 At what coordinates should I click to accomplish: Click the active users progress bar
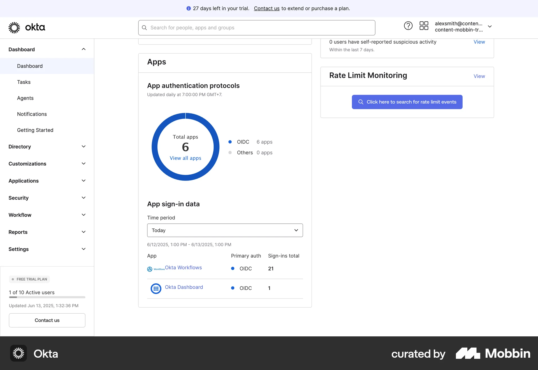pyautogui.click(x=47, y=297)
